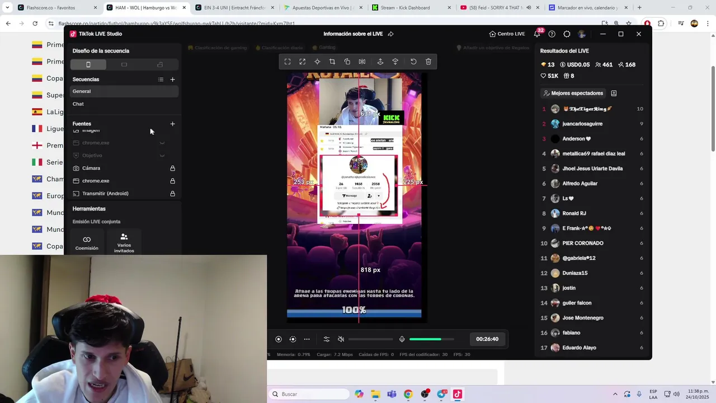
Task: Switch to EIN 3-4 UNI browser tab
Action: (235, 8)
